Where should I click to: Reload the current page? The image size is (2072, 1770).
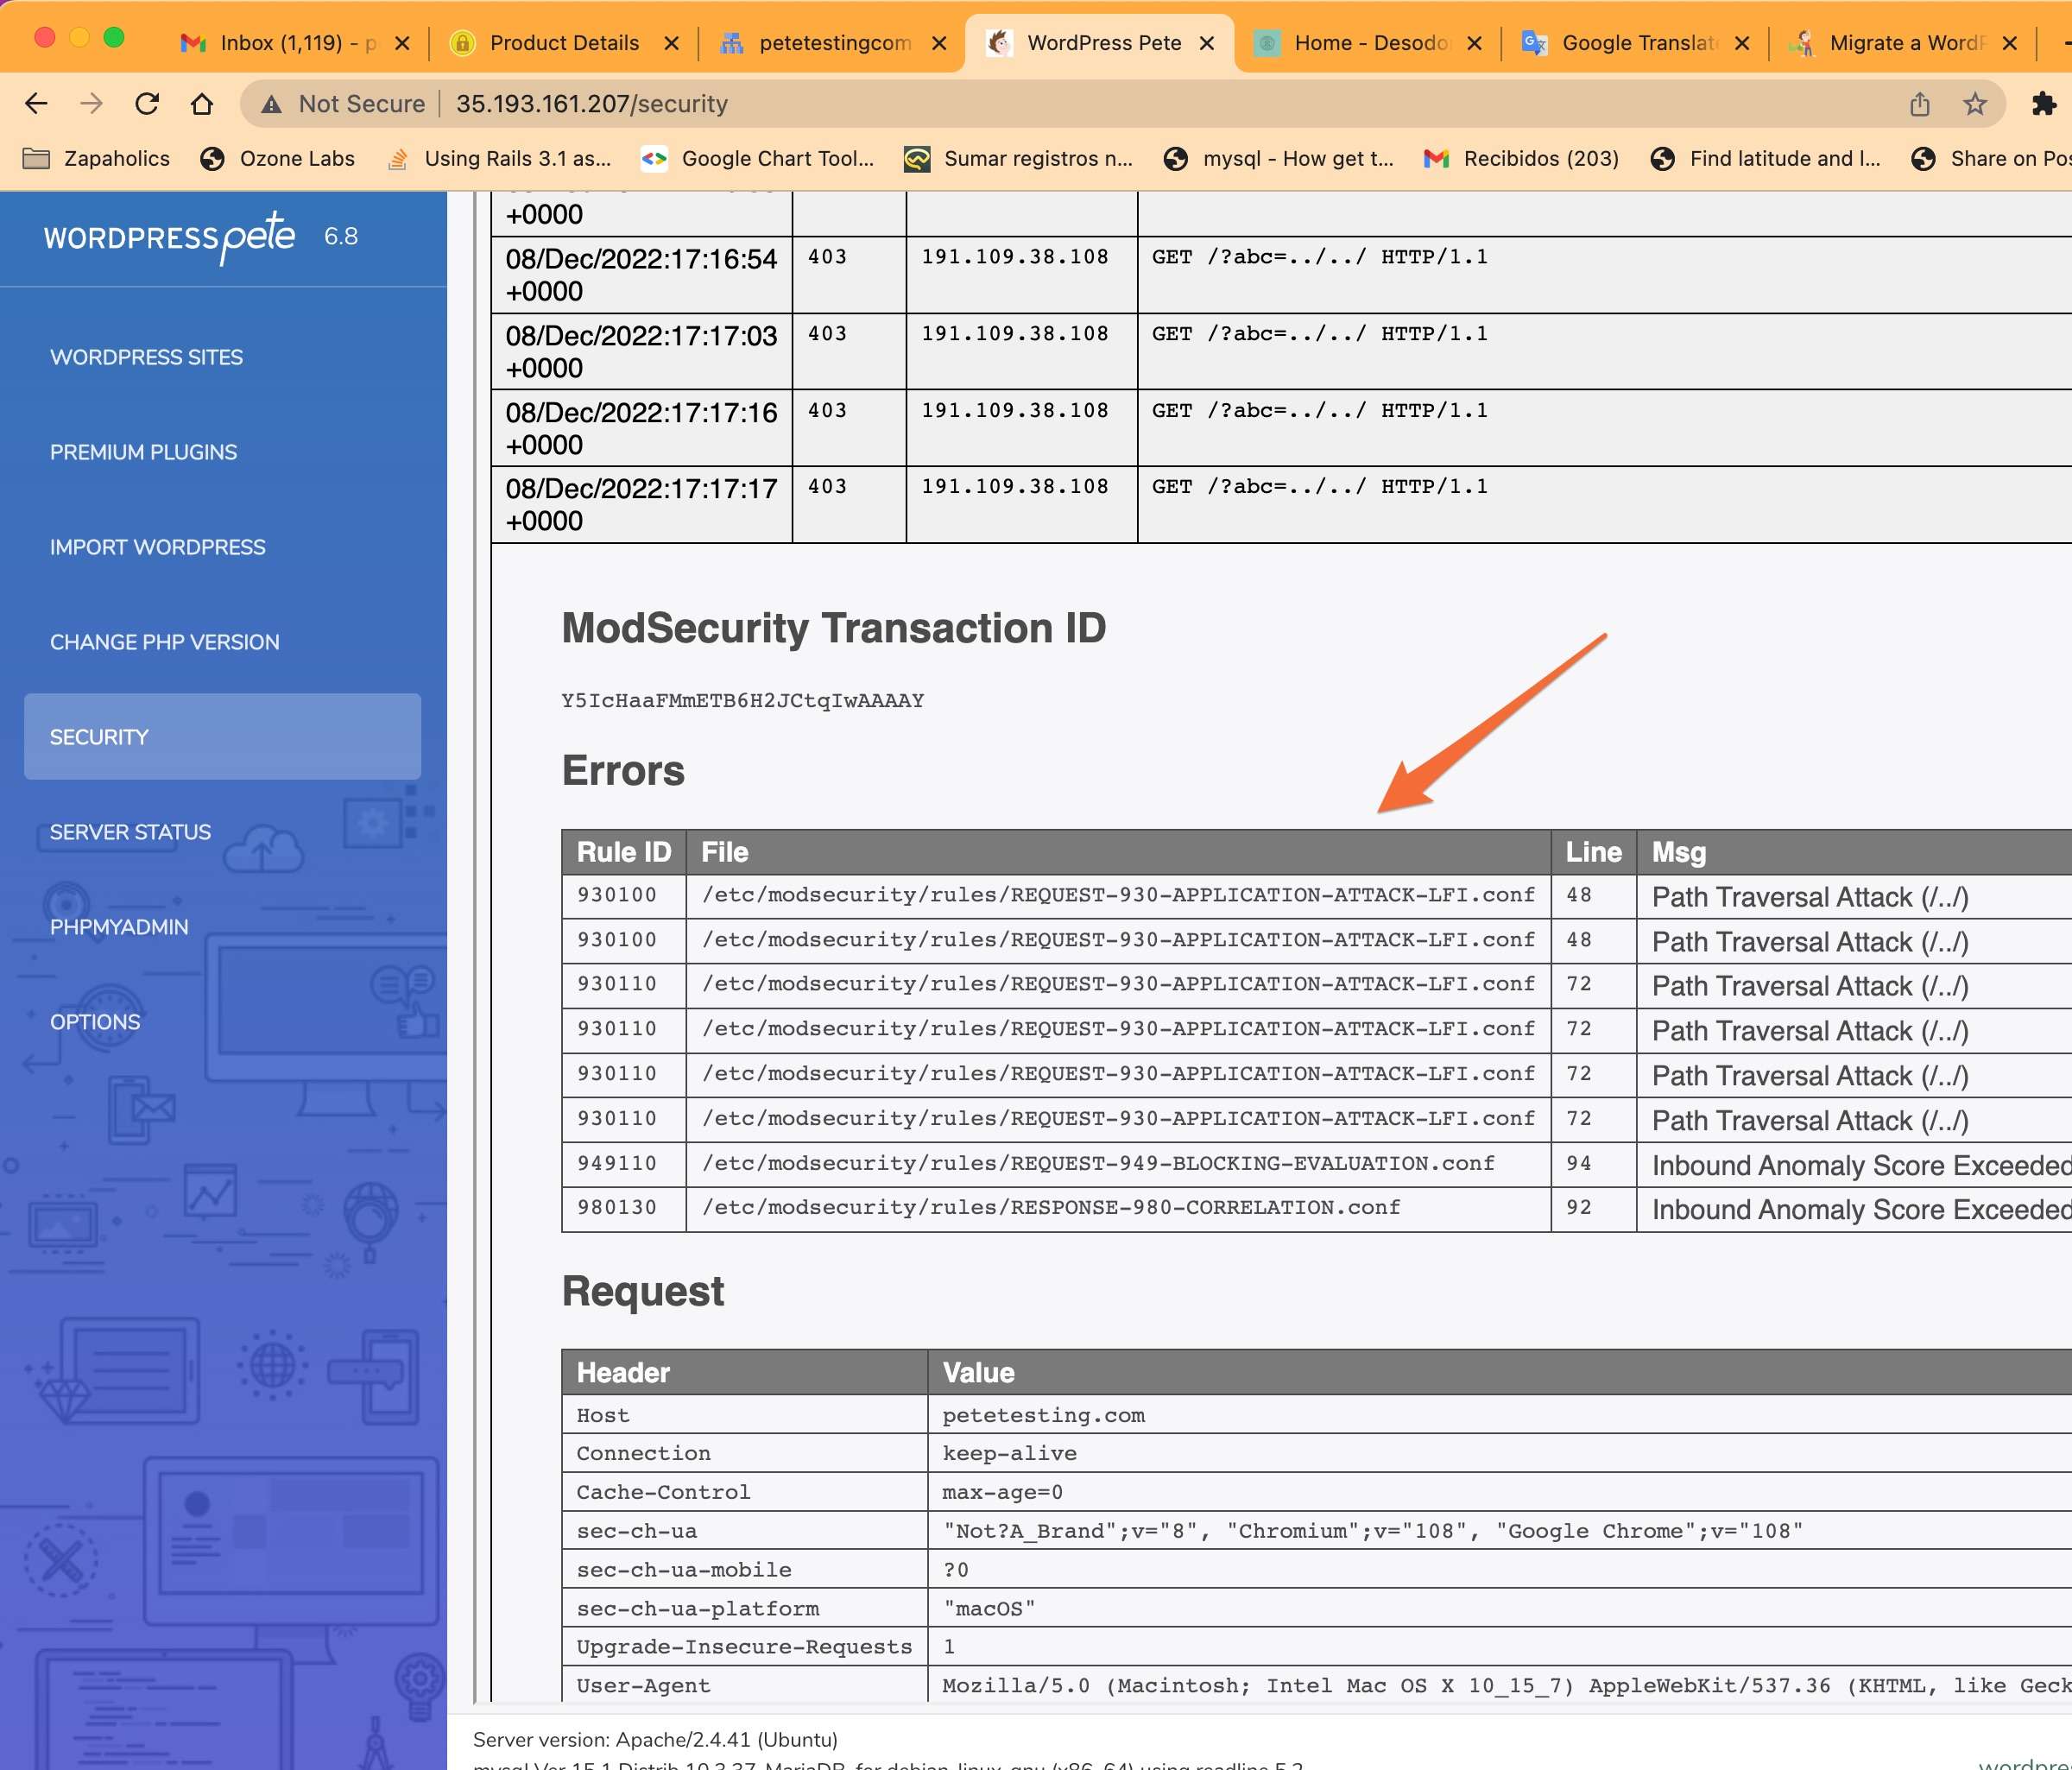click(x=147, y=104)
